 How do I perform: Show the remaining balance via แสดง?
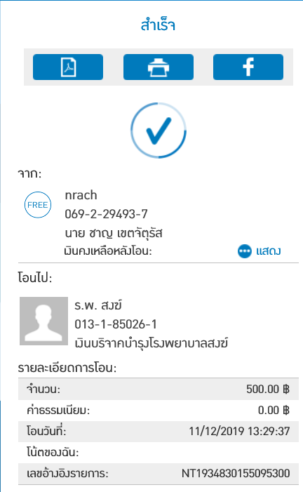tap(269, 251)
